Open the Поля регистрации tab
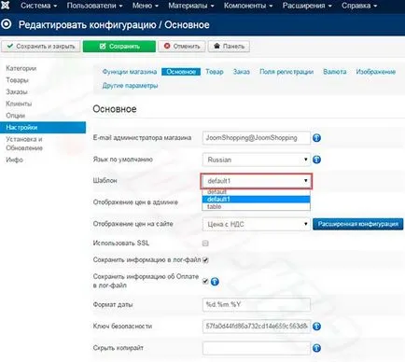 pos(286,72)
